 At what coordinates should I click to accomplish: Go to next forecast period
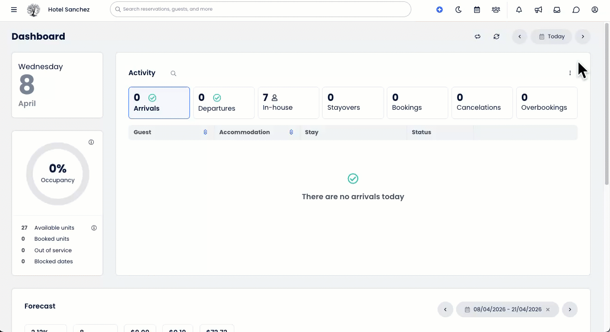[570, 310]
